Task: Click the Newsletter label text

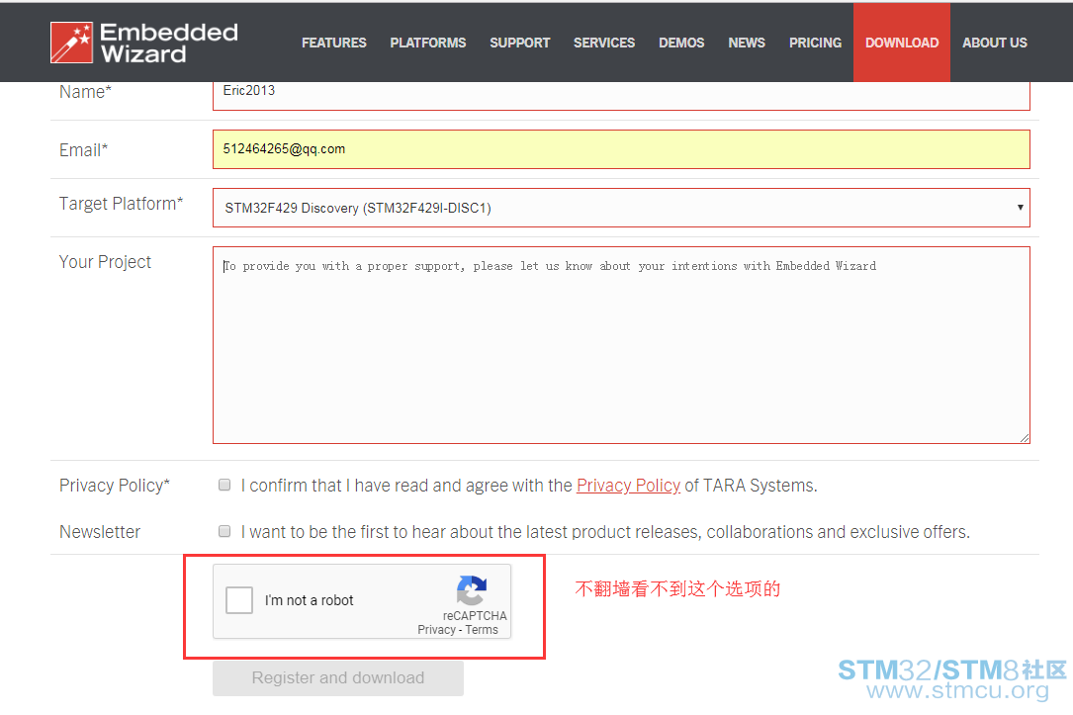Action: [100, 532]
